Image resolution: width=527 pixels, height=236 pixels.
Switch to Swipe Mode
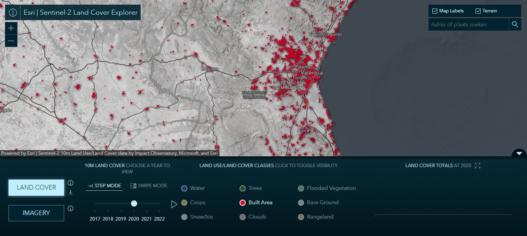[148, 186]
